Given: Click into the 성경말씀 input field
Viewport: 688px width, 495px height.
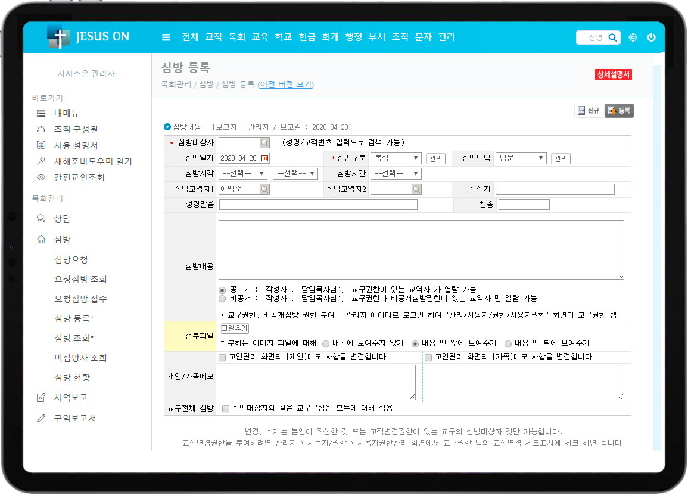Looking at the screenshot, I should pos(318,205).
